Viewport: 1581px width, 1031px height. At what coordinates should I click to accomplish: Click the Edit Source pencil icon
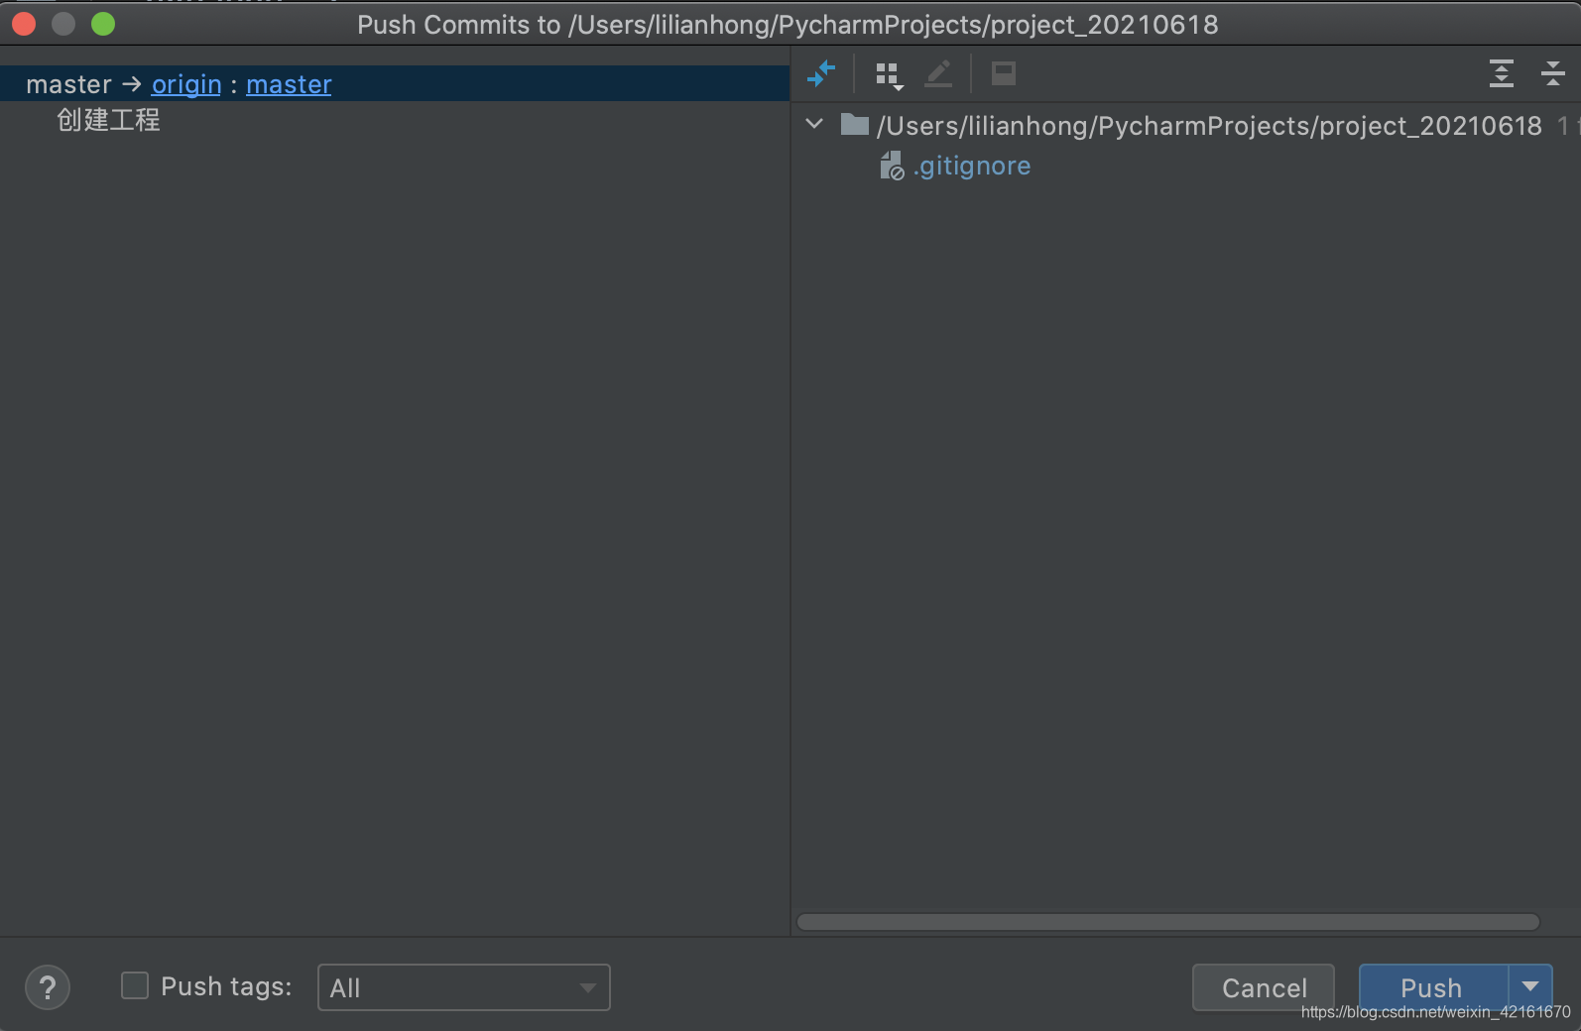pos(938,73)
